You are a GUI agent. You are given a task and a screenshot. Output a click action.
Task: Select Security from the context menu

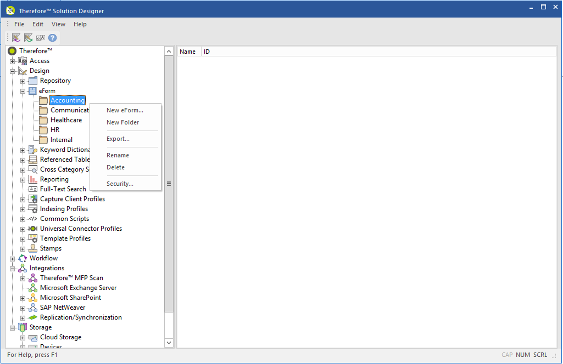[x=120, y=184]
